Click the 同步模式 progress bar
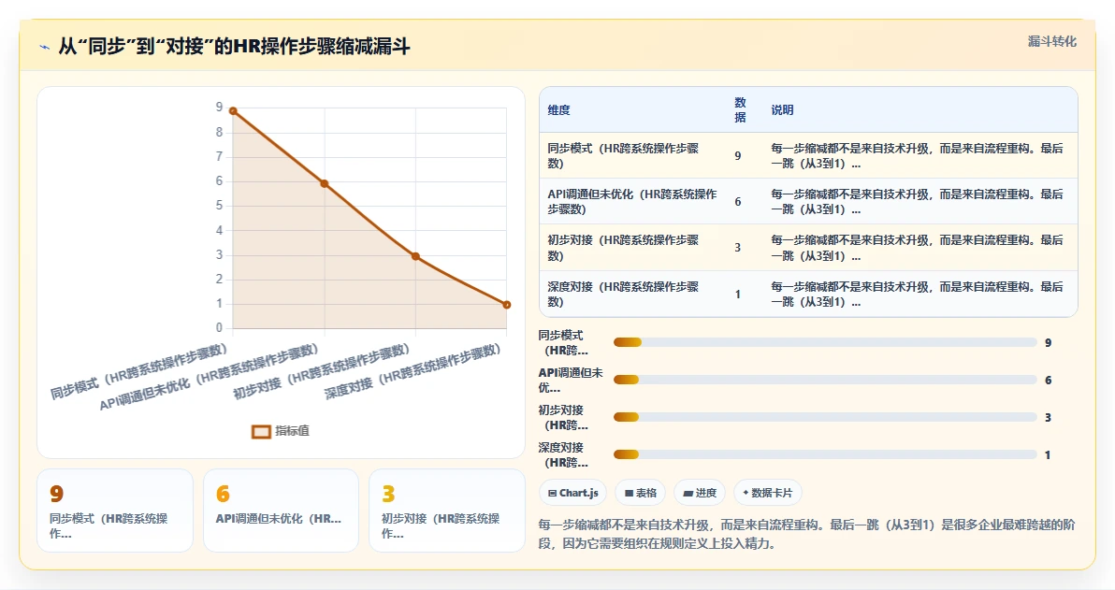This screenshot has height=590, width=1115. coord(825,342)
